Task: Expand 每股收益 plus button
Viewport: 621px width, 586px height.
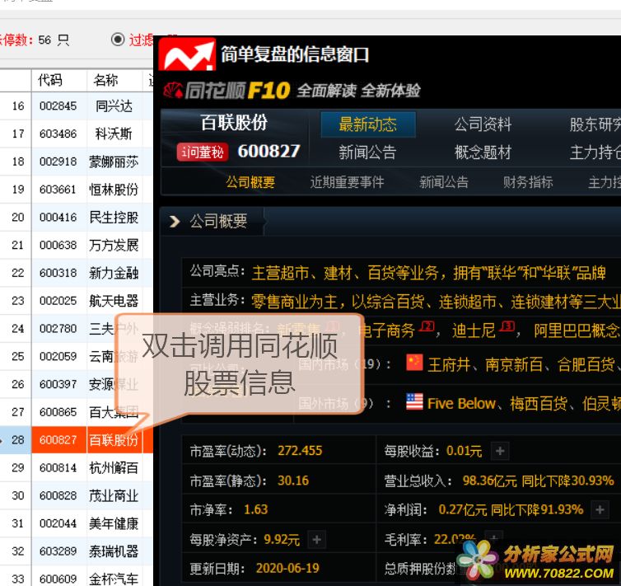Action: 500,451
